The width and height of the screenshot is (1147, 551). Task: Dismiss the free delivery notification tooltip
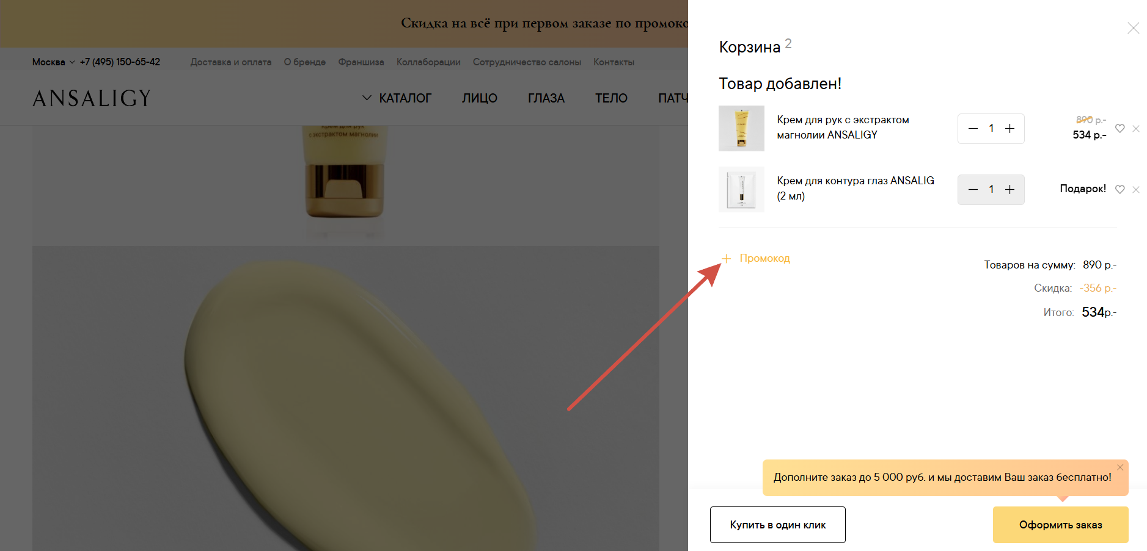pos(1120,467)
